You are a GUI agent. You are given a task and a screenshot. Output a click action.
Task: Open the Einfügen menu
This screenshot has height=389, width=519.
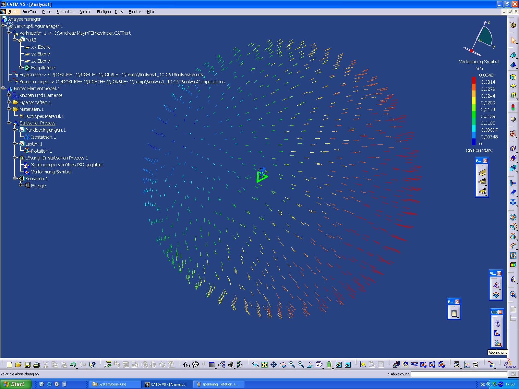point(104,12)
